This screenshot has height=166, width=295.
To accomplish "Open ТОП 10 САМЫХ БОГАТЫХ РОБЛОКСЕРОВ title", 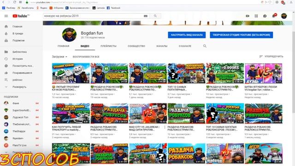I will [221, 128].
